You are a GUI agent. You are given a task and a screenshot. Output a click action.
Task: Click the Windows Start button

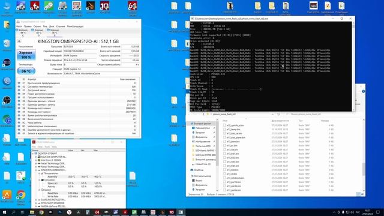click(4, 212)
